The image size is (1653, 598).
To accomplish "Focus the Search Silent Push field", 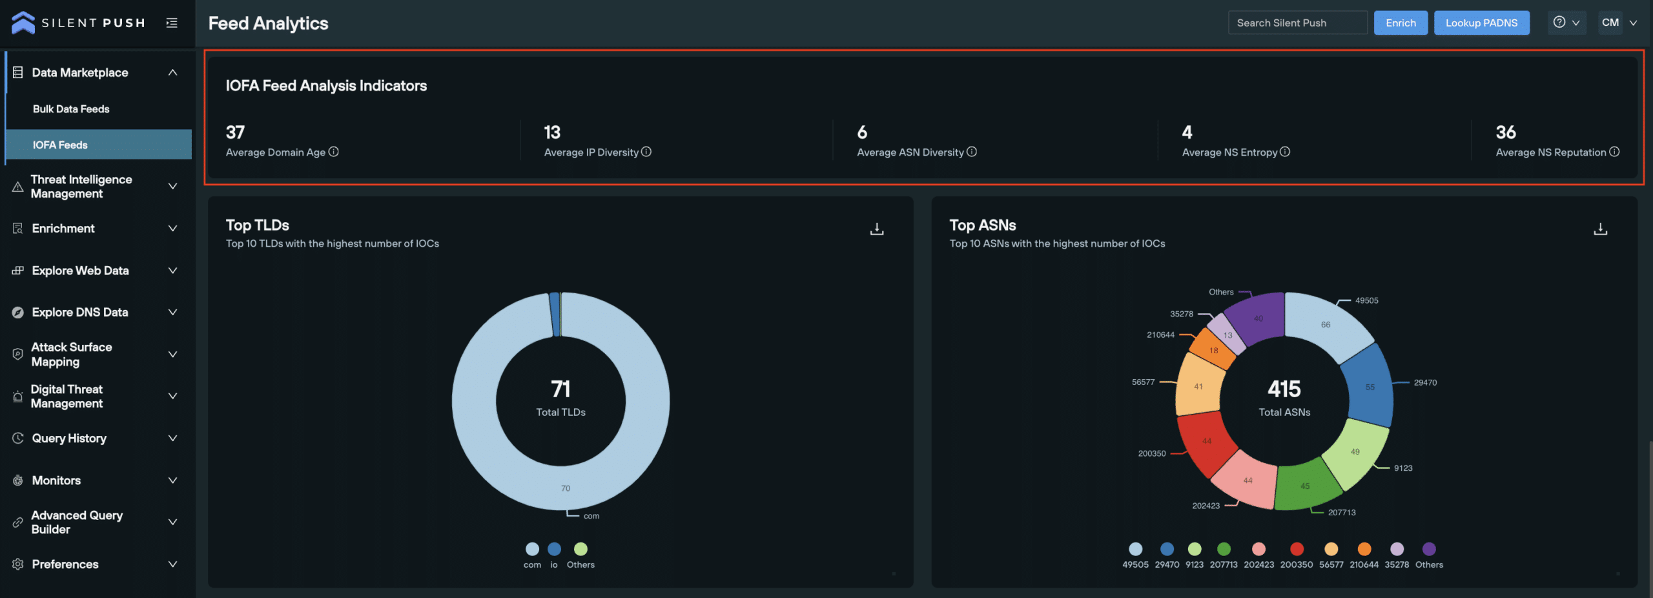I will [1297, 23].
